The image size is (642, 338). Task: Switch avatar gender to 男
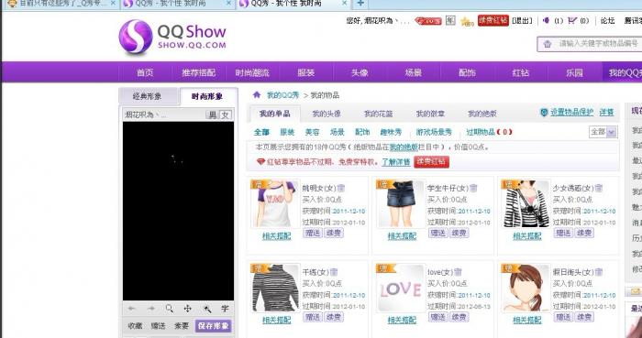click(x=212, y=114)
